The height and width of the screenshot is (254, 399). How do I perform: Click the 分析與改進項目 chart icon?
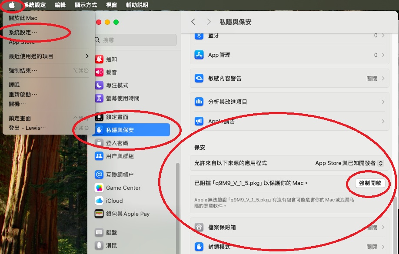pyautogui.click(x=199, y=102)
